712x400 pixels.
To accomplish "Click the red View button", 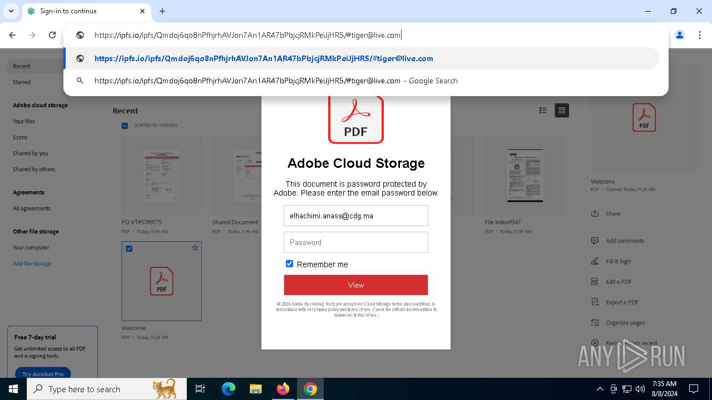I will [356, 285].
